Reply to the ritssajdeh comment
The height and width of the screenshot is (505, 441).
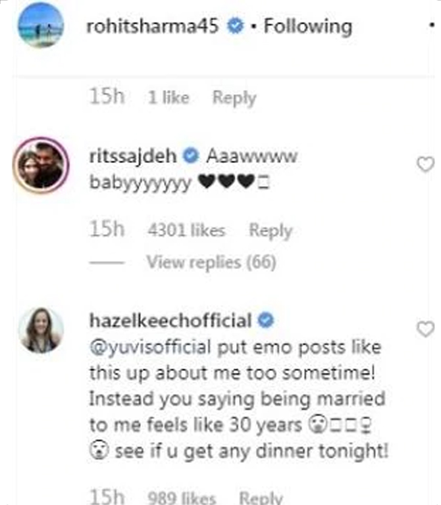pyautogui.click(x=269, y=231)
